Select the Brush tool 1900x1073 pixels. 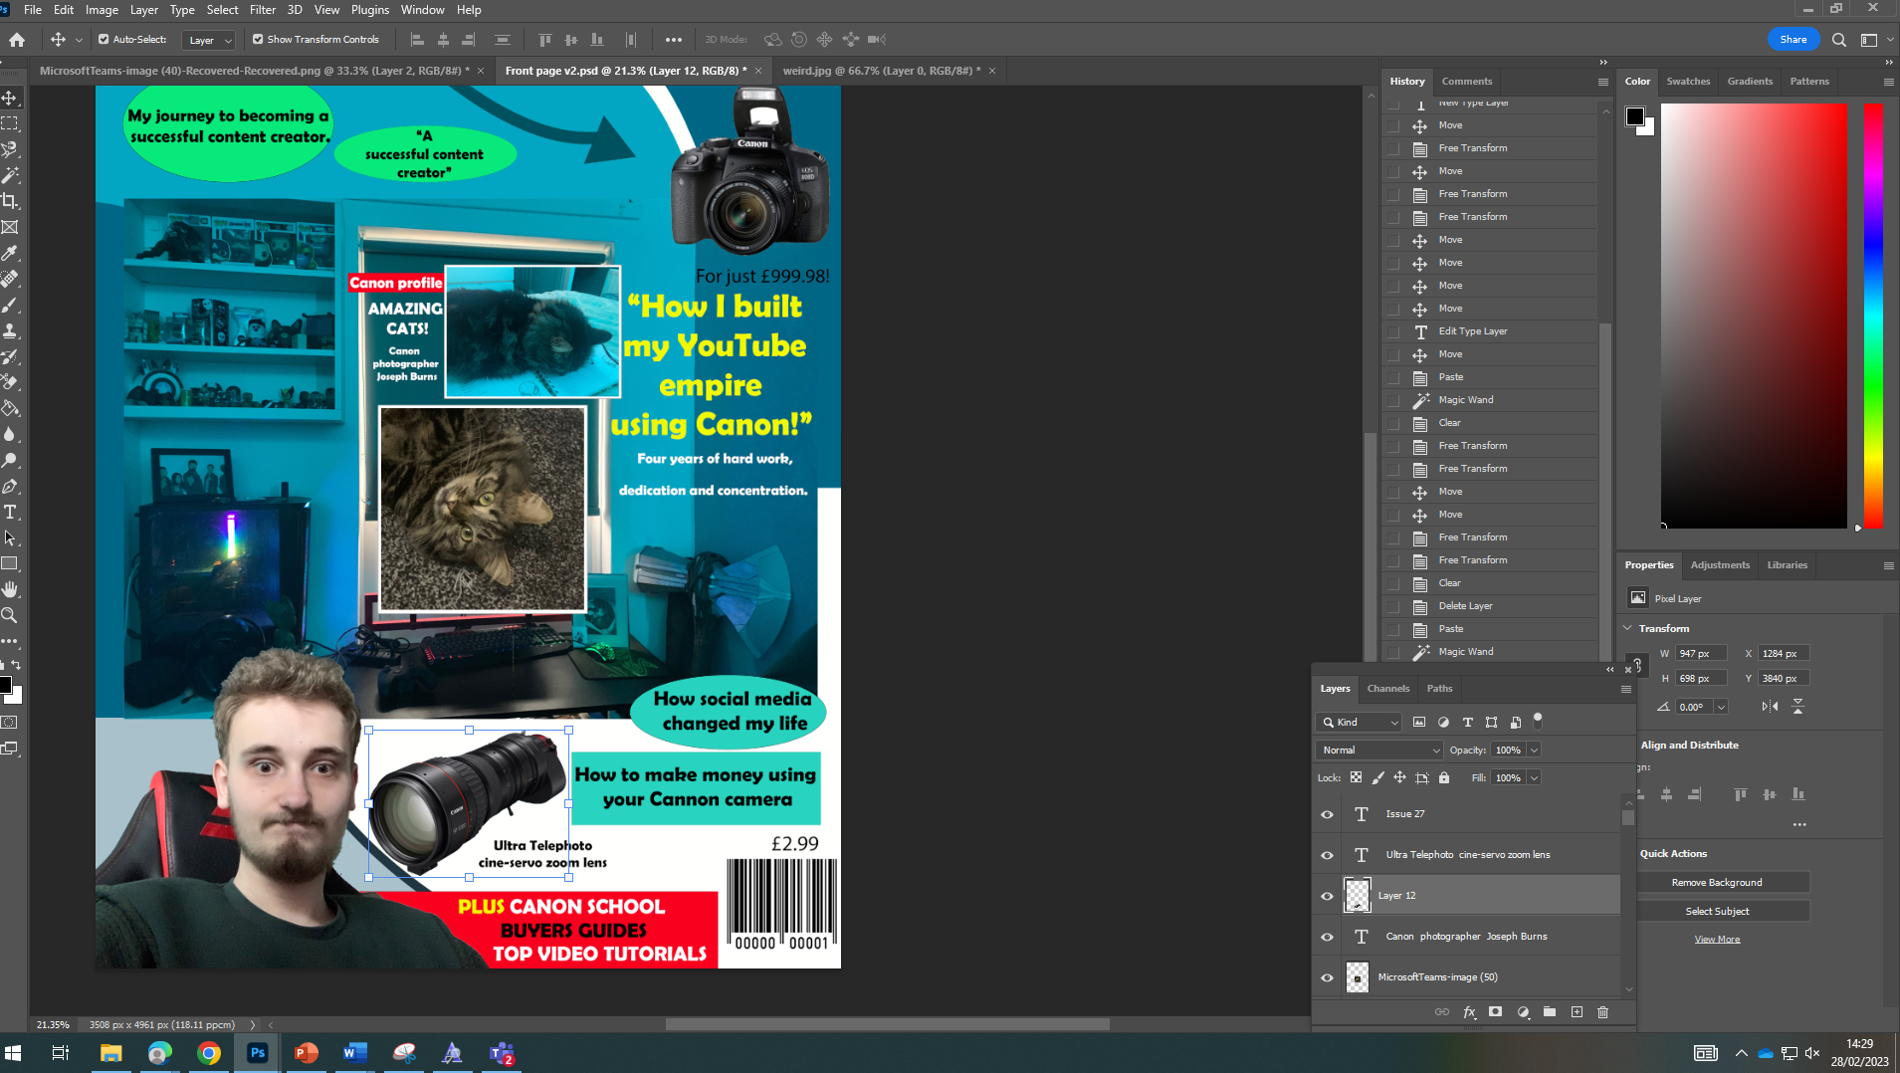(x=10, y=305)
